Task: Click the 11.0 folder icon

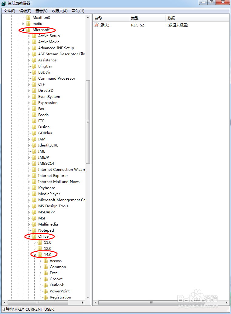Action: pyautogui.click(x=40, y=243)
